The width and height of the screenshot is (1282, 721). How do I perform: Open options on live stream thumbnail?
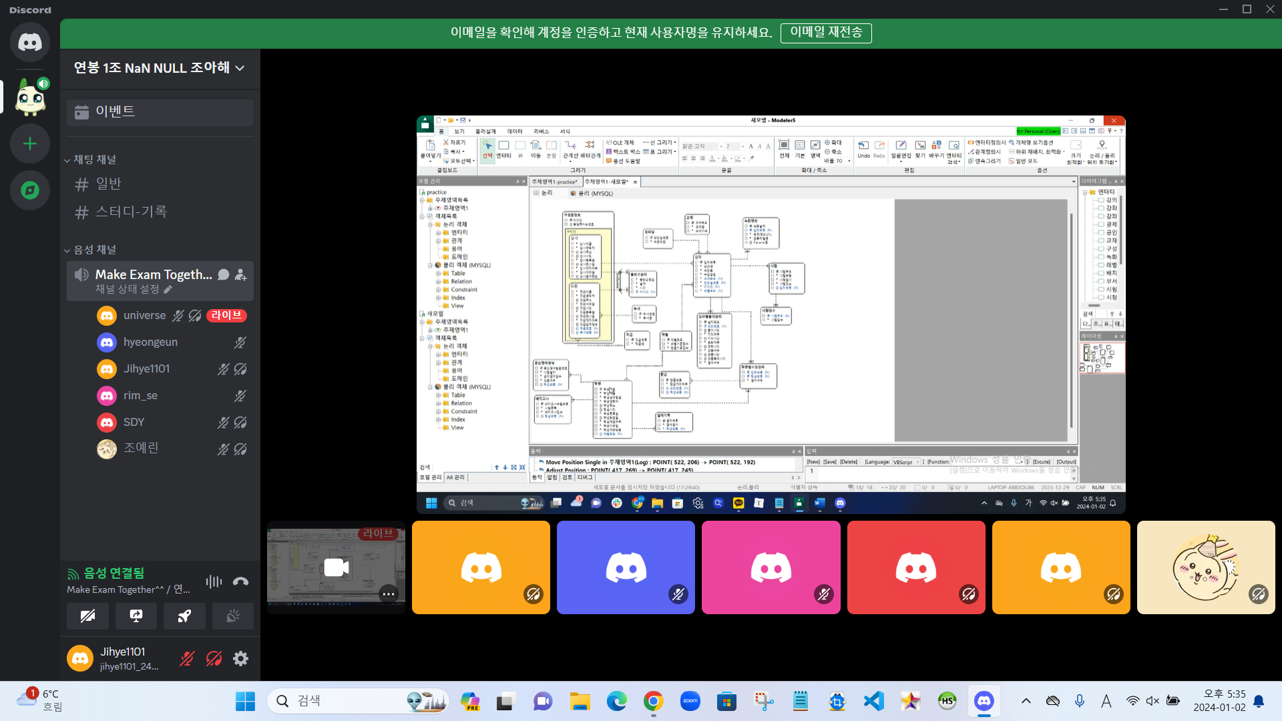pos(389,593)
